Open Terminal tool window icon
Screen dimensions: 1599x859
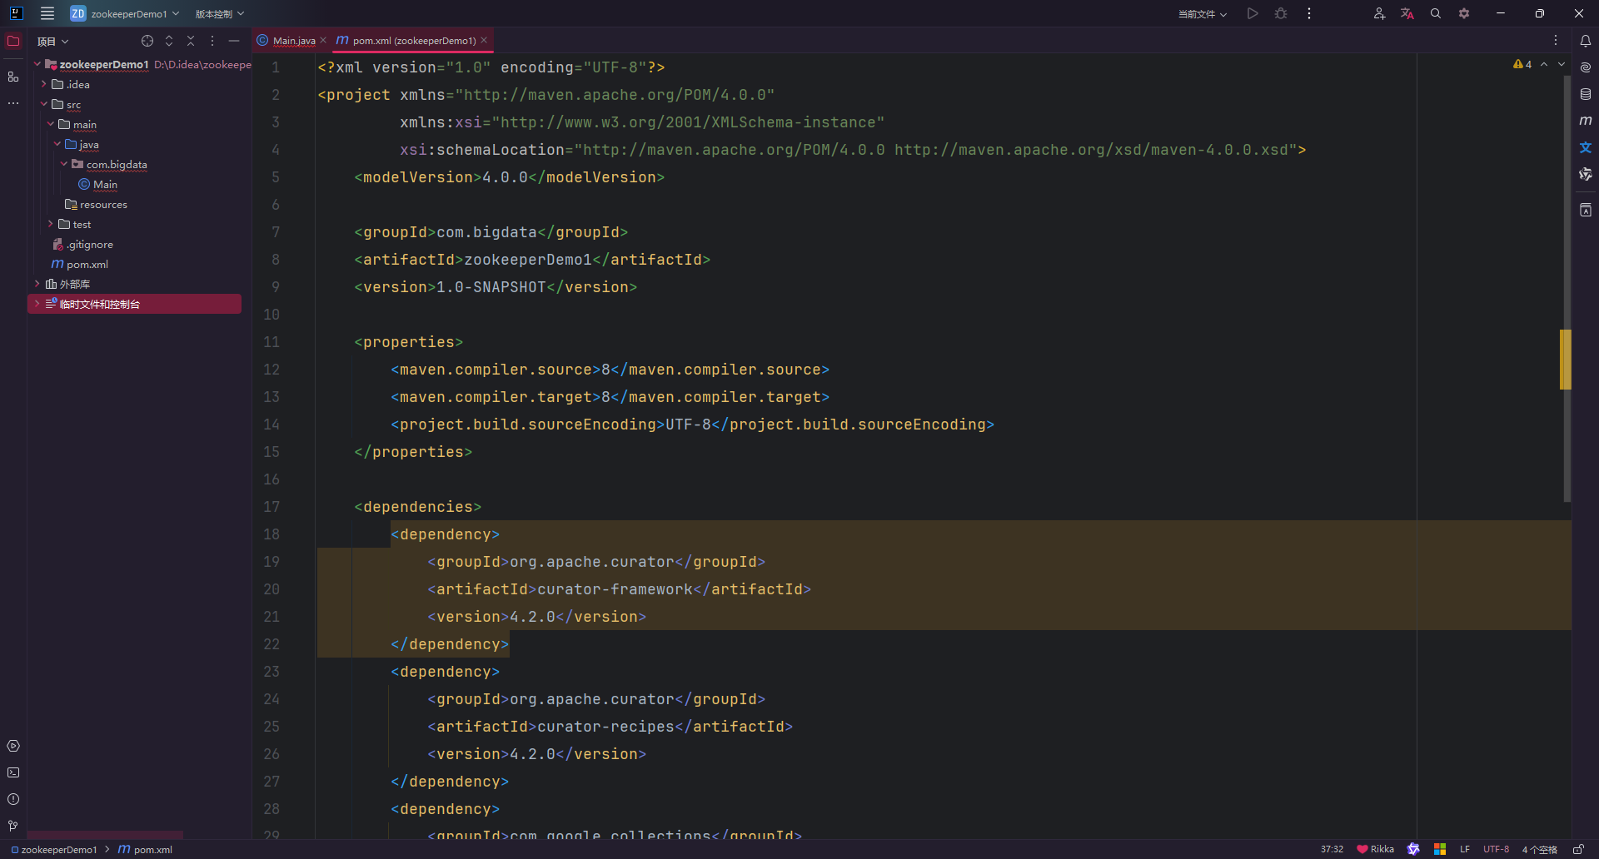pos(13,772)
